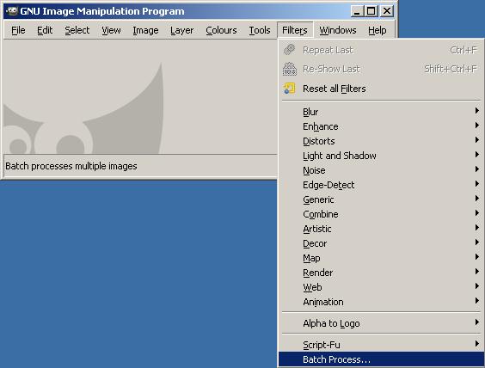Close the open Filters menu
The image size is (485, 368).
pyautogui.click(x=295, y=30)
